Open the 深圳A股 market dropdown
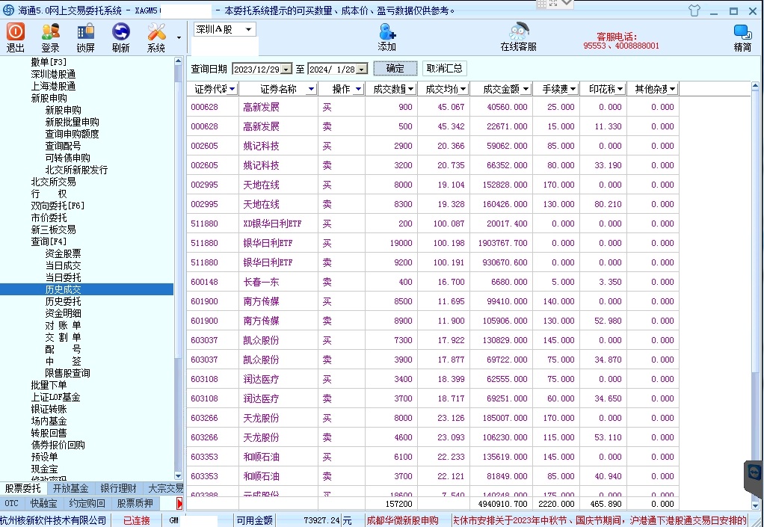 (248, 30)
